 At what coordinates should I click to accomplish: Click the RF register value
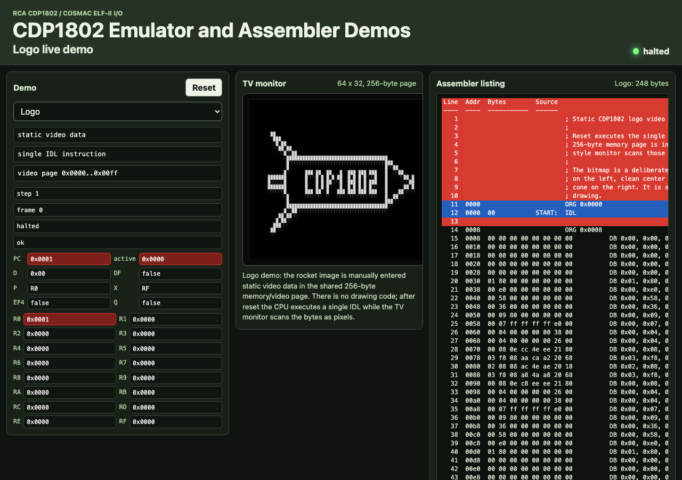coord(176,422)
